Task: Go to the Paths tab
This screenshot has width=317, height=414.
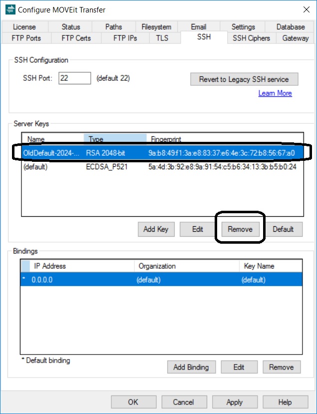Action: click(x=113, y=27)
